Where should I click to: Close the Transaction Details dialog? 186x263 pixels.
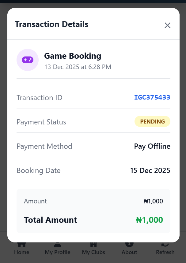[167, 26]
